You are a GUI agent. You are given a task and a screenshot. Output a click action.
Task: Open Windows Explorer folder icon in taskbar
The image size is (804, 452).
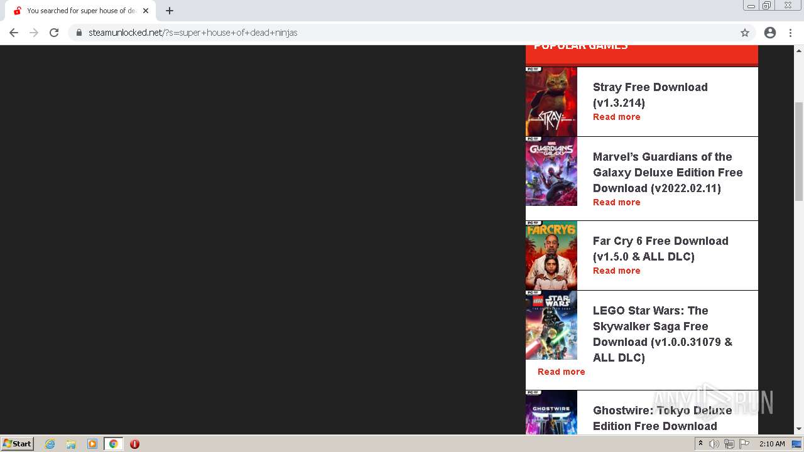pyautogui.click(x=71, y=444)
